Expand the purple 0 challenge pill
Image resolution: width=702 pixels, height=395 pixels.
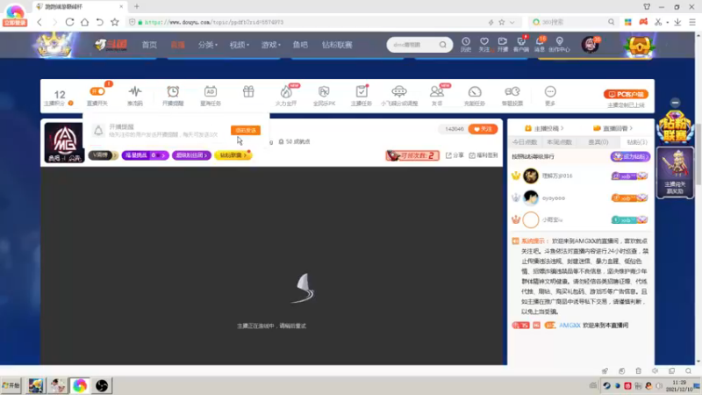[145, 155]
